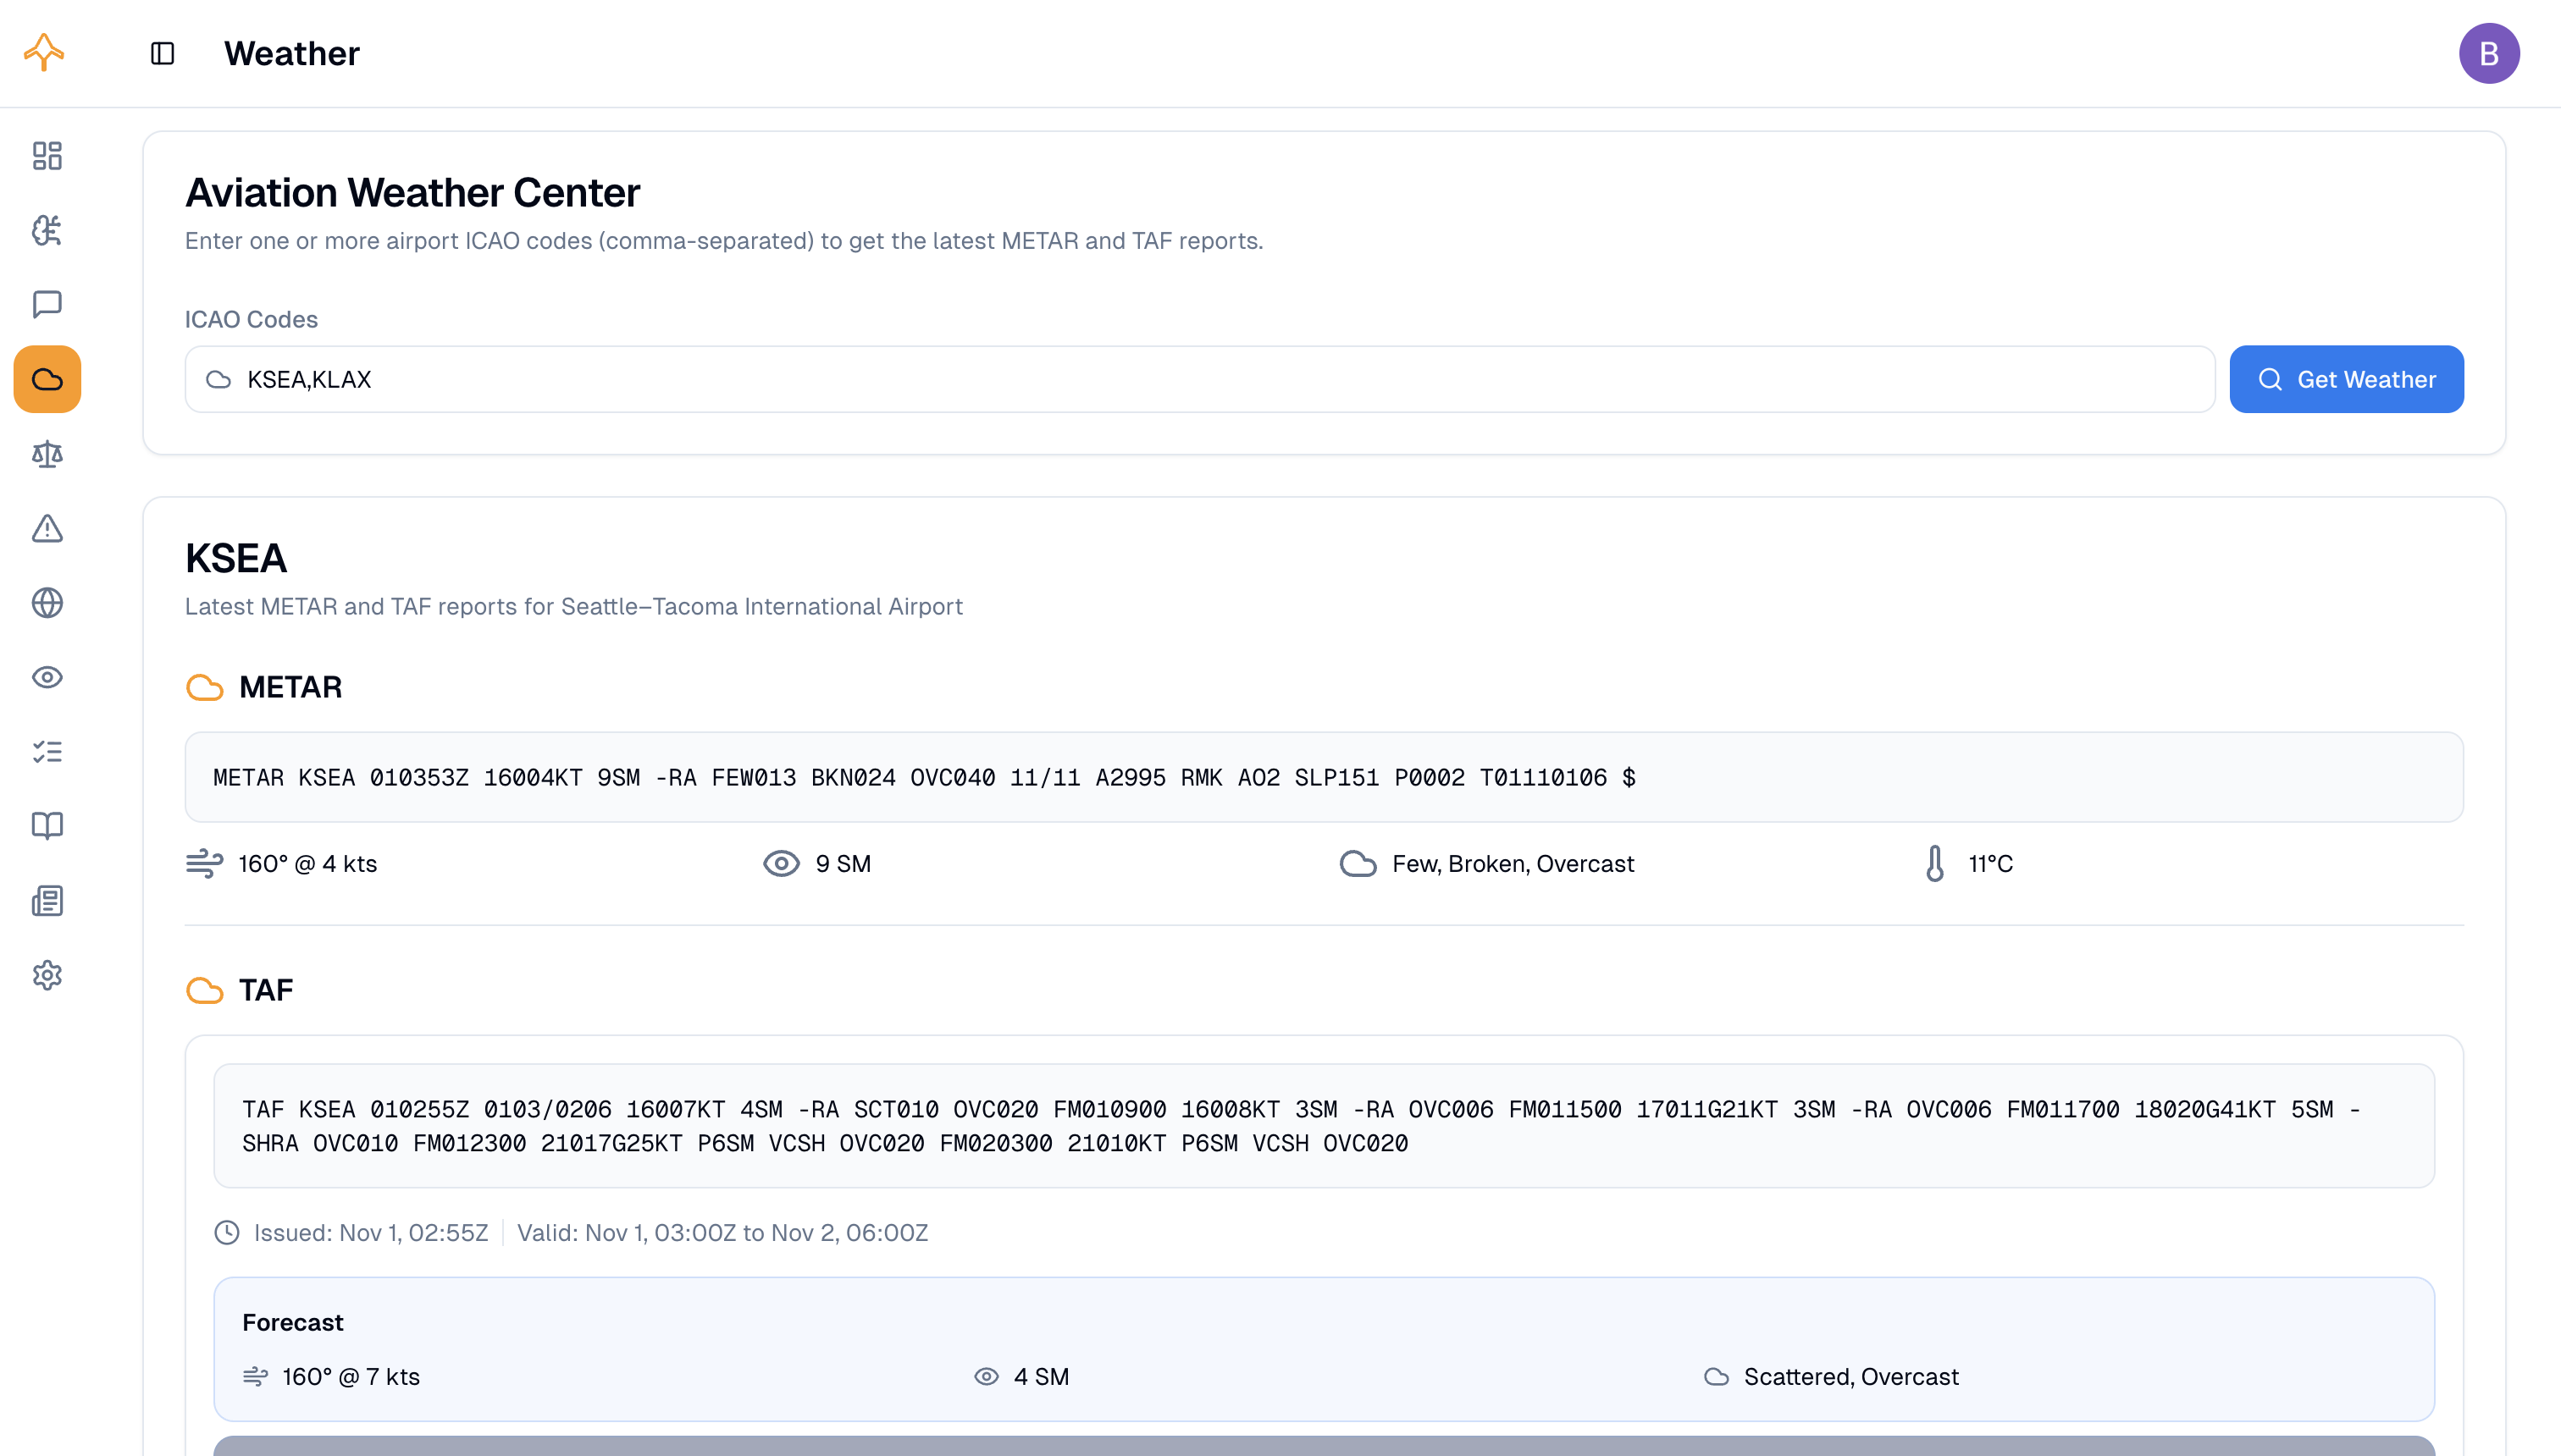Select the first Forecast period card
The height and width of the screenshot is (1456, 2561).
[x=1323, y=1349]
